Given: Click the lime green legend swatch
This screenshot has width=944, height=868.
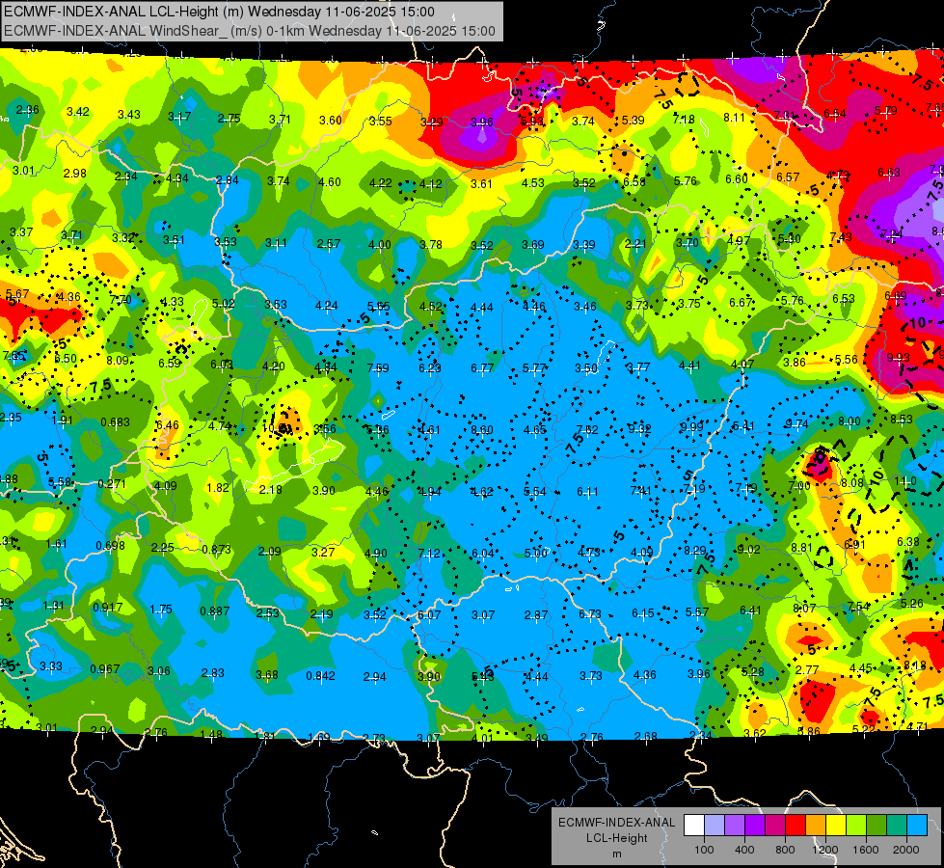Looking at the screenshot, I should pos(856,826).
